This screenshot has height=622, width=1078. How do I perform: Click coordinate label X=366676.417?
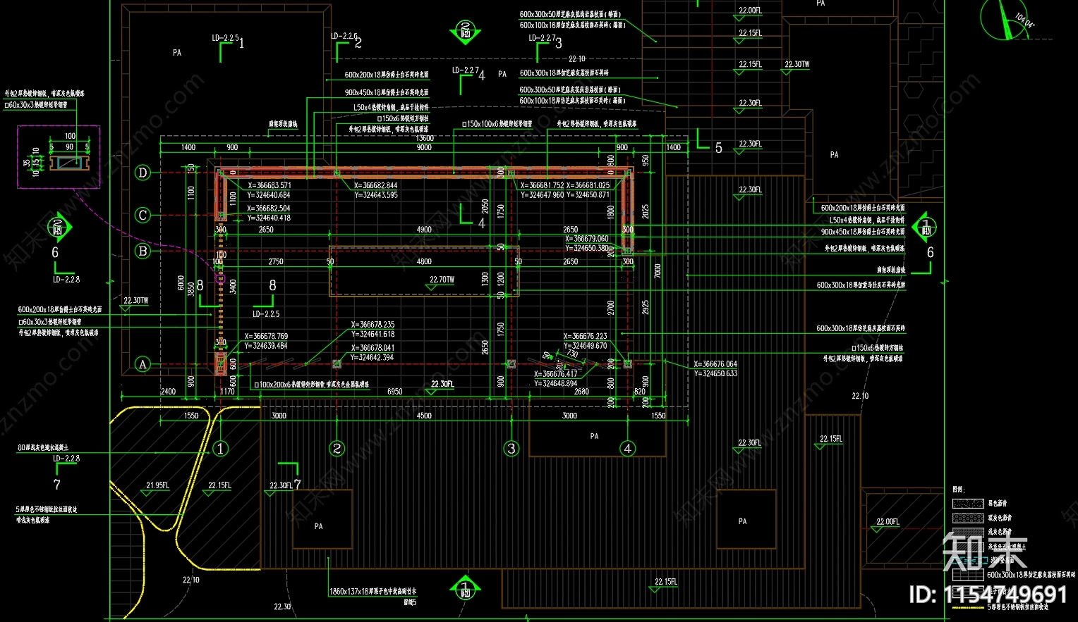pyautogui.click(x=556, y=374)
